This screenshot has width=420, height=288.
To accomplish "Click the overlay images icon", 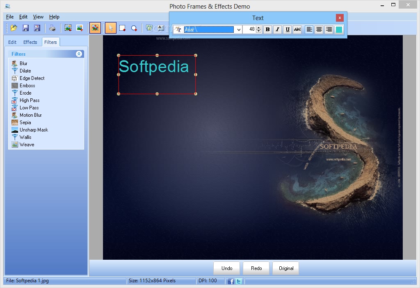I will pos(149,28).
